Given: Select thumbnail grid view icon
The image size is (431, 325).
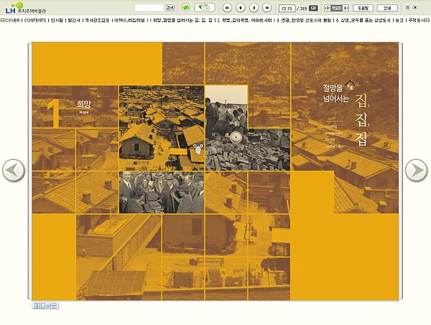Looking at the screenshot, I should (55, 306).
